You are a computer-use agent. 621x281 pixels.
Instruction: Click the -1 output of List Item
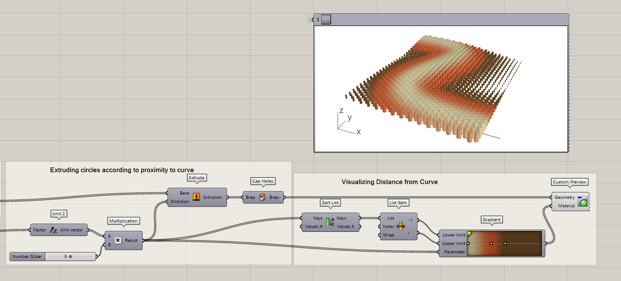point(410,220)
